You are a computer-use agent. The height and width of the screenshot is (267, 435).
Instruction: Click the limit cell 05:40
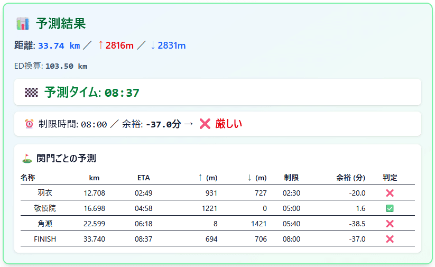coord(291,224)
